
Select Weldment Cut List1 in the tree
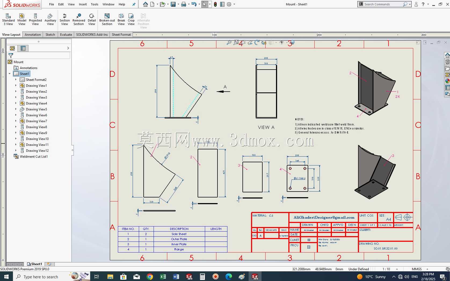(x=34, y=156)
